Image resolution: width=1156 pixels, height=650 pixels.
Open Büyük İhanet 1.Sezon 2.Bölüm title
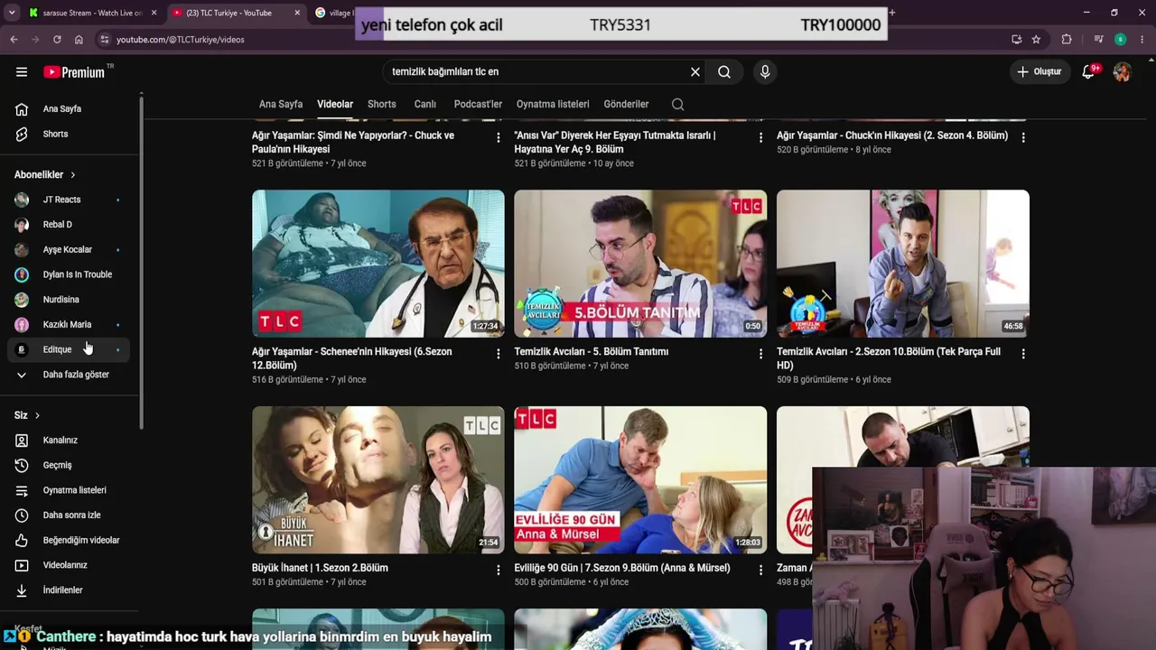[x=320, y=568]
